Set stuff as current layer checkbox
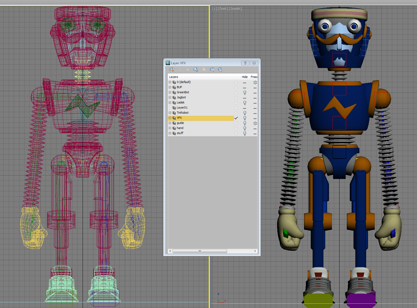417x308 pixels. [x=236, y=134]
